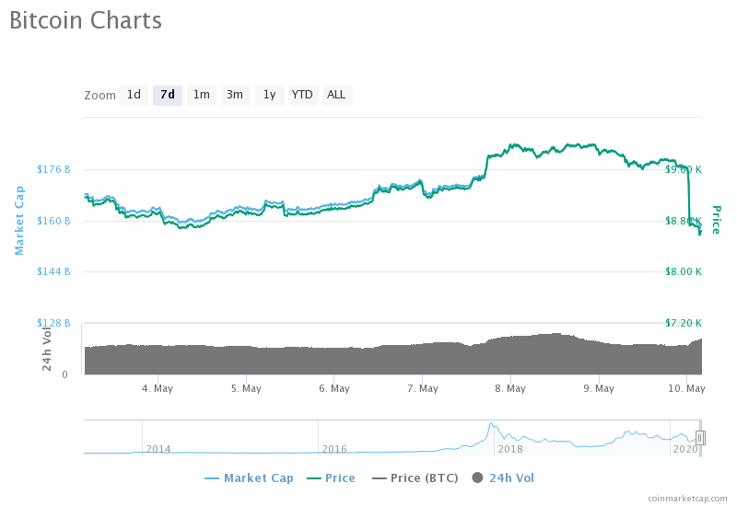
Task: Click the $160 B market cap label
Action: click(x=53, y=221)
